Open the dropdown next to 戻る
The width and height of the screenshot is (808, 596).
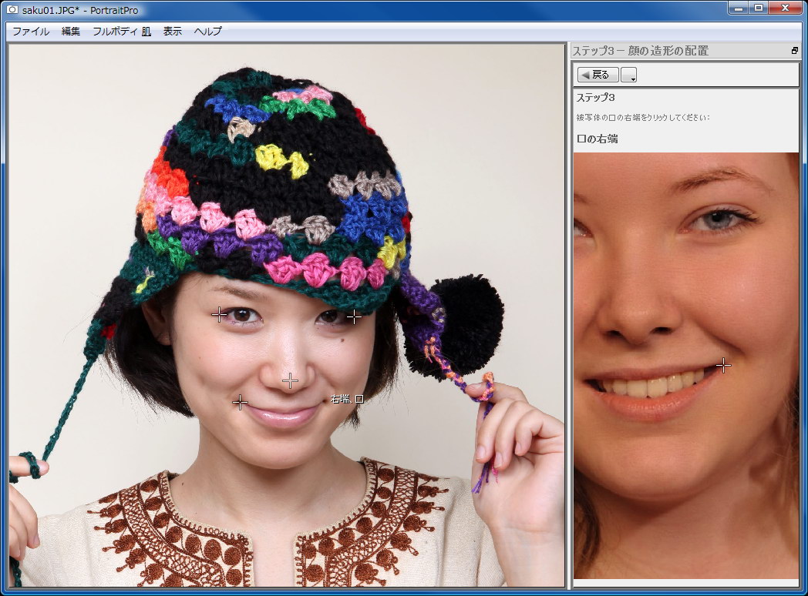(x=628, y=75)
